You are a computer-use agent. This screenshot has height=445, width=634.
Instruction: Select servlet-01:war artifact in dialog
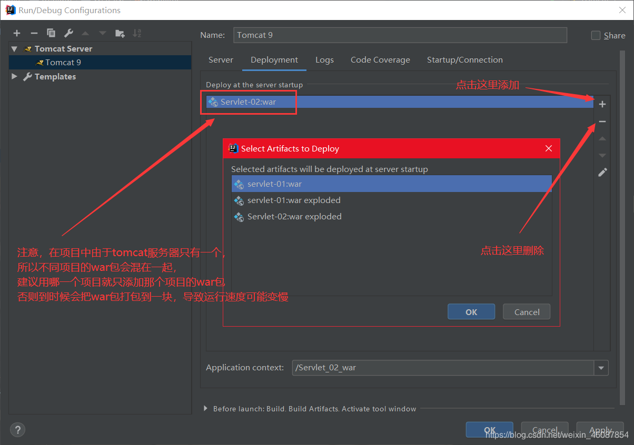coord(391,184)
